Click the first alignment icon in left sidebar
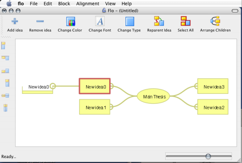 [x=3, y=45]
